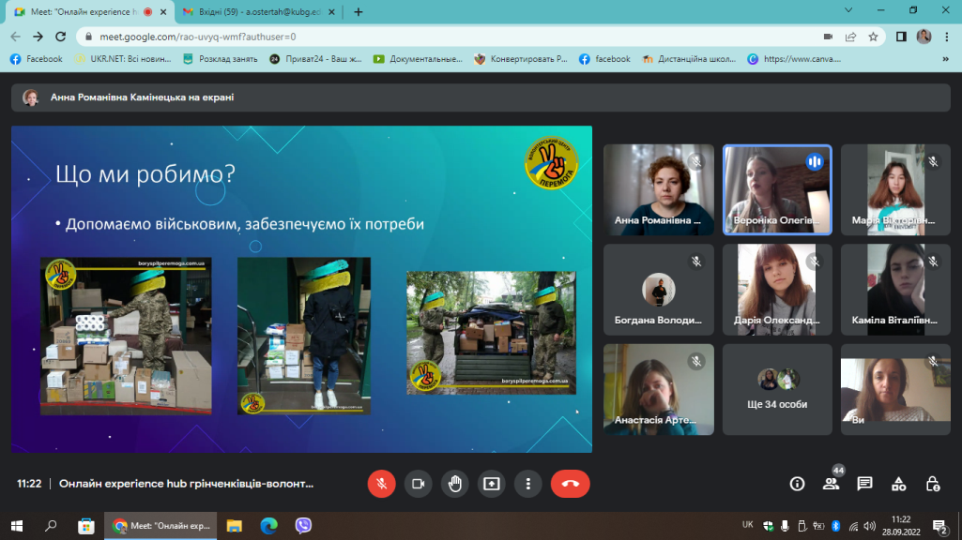Image resolution: width=962 pixels, height=540 pixels.
Task: Show participants list with 44 badge
Action: (x=831, y=484)
